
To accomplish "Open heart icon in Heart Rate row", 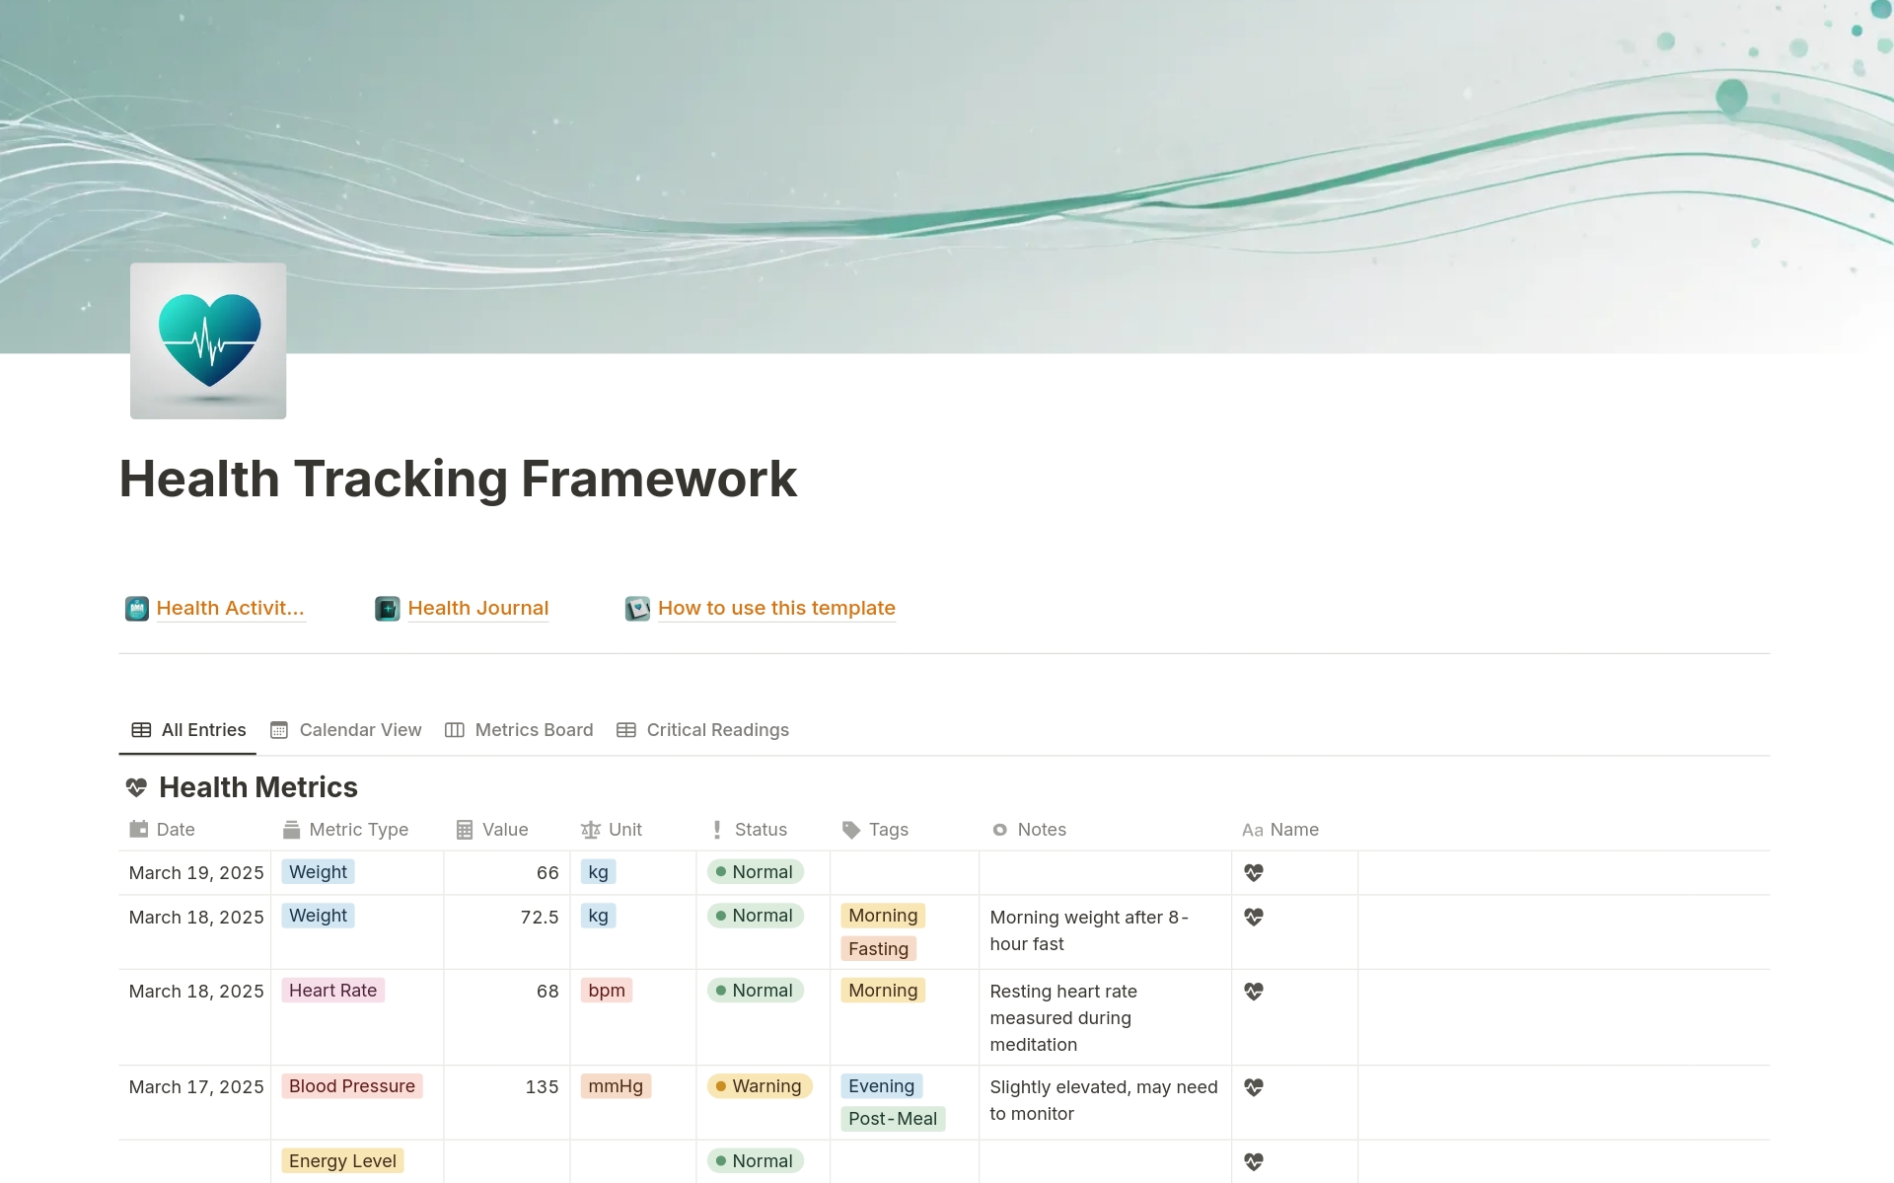I will coord(1254,992).
